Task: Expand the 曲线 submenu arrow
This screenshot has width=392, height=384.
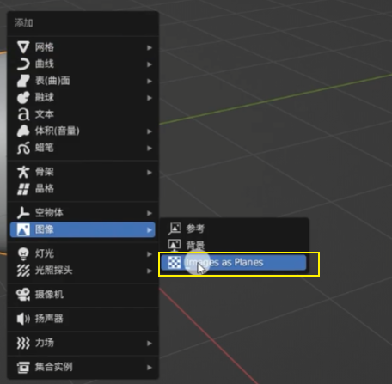Action: [x=150, y=64]
